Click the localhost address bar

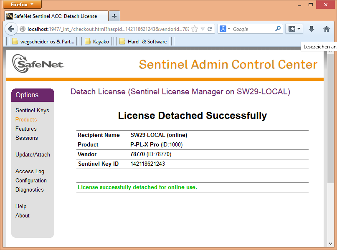(x=108, y=29)
